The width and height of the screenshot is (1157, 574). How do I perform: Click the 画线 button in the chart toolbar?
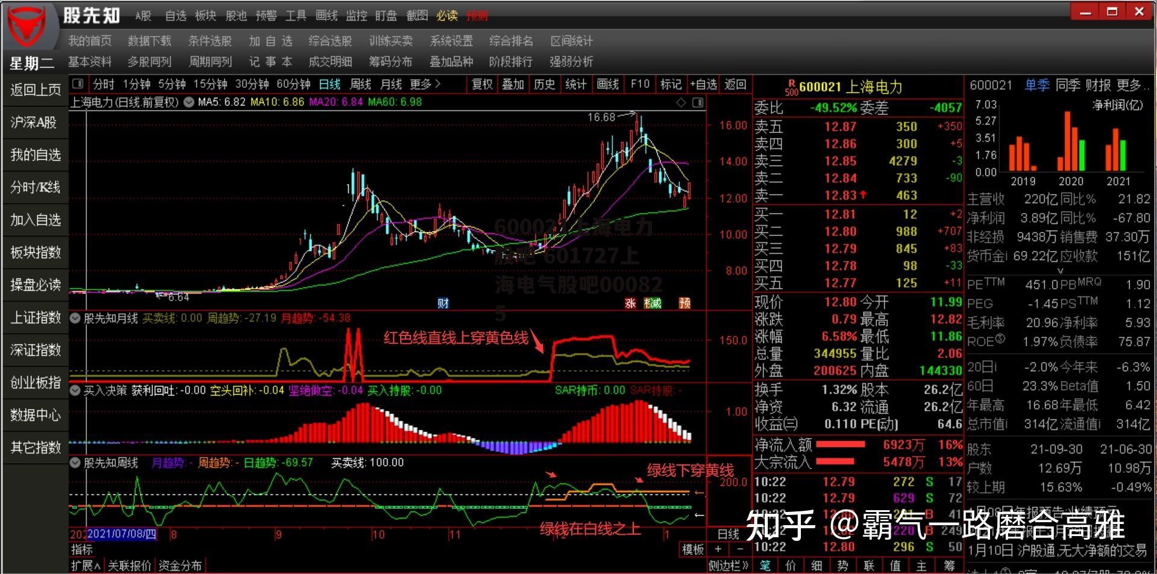point(608,84)
